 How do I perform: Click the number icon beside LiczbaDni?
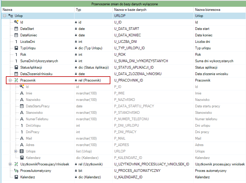(16, 42)
